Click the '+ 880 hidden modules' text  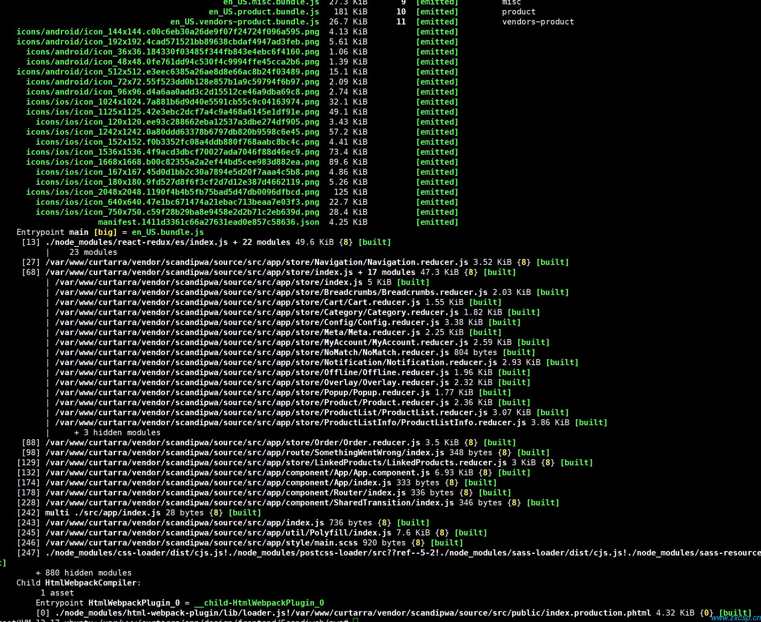[84, 573]
